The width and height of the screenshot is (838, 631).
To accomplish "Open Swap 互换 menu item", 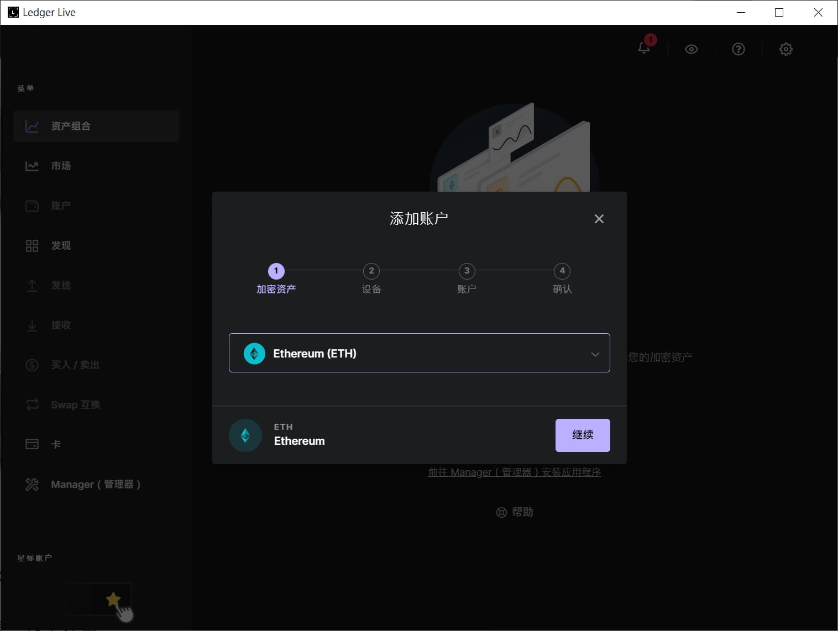I will (96, 404).
